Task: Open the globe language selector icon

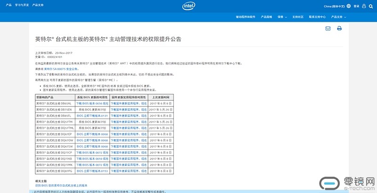Action: (x=349, y=6)
